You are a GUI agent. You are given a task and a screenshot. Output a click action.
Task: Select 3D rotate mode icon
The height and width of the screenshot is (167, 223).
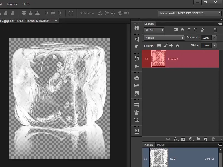point(100,13)
